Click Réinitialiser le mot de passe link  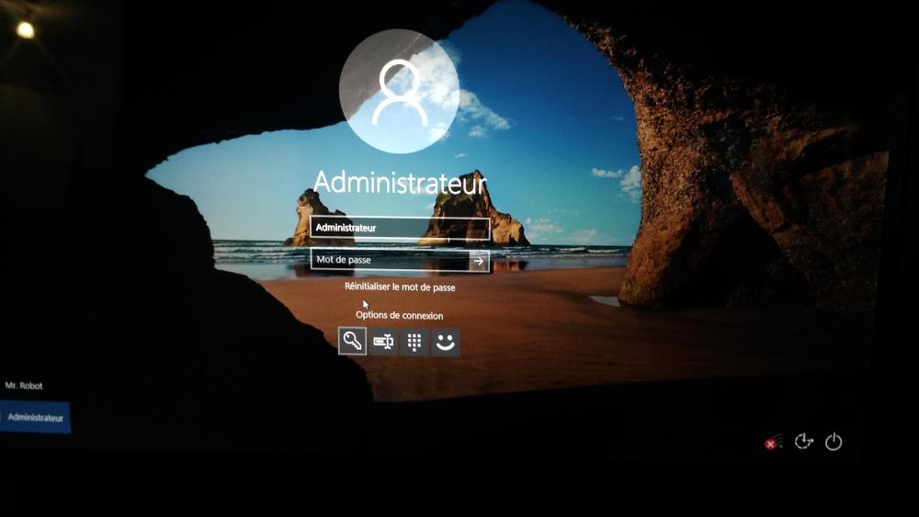click(400, 287)
